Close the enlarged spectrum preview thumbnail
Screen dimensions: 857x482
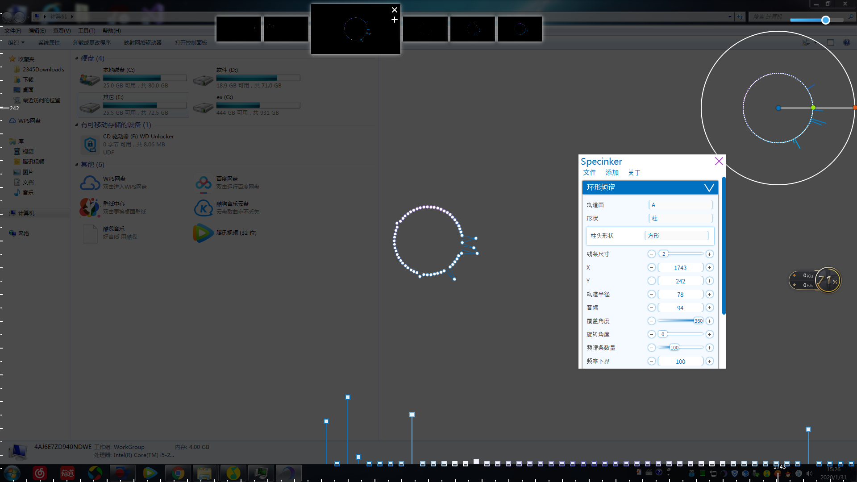[395, 10]
